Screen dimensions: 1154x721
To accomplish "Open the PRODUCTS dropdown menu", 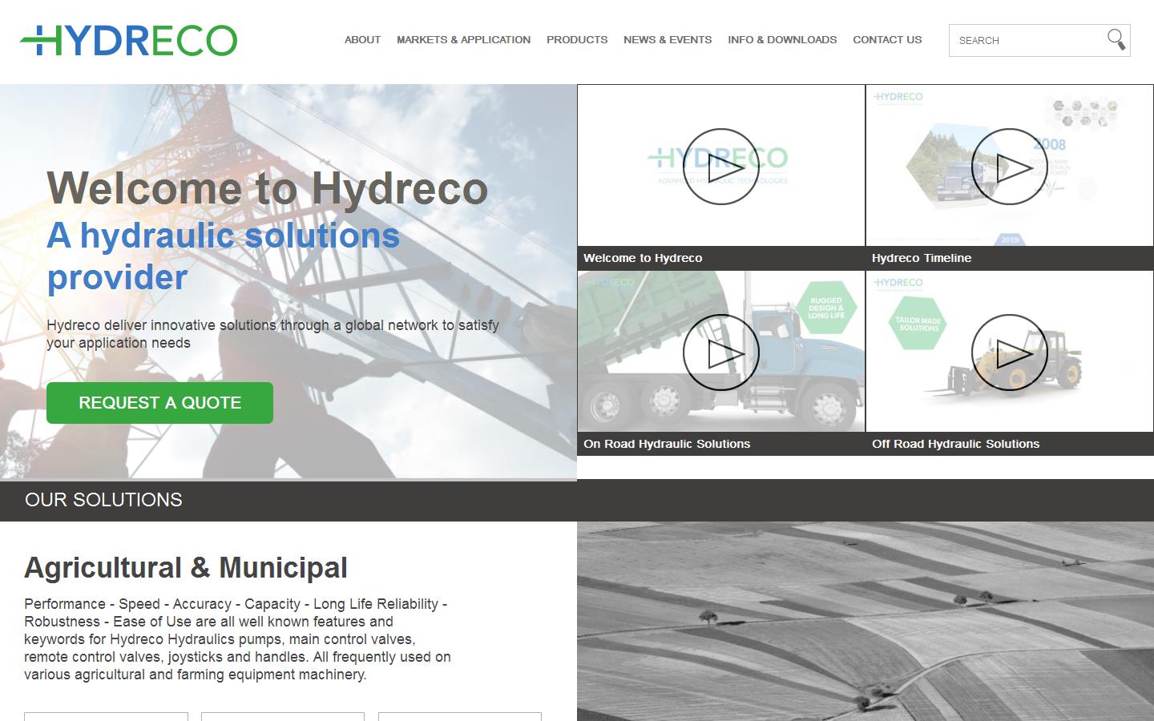I will tap(576, 39).
